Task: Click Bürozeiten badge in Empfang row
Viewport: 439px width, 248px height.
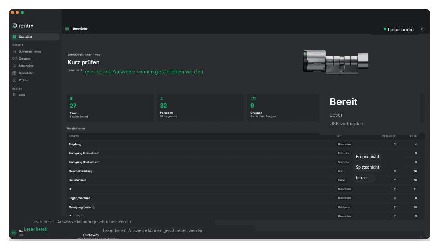Action: [344, 144]
